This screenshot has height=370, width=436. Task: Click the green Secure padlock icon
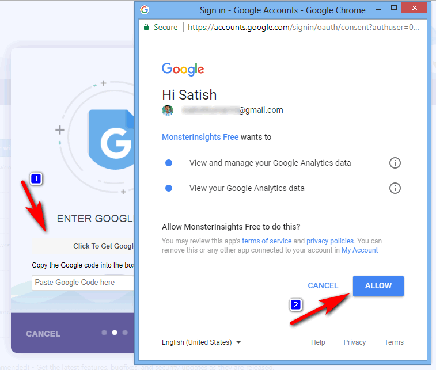click(x=146, y=27)
